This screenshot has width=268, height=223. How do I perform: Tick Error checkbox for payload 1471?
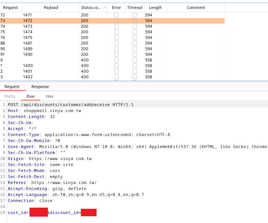(x=116, y=15)
